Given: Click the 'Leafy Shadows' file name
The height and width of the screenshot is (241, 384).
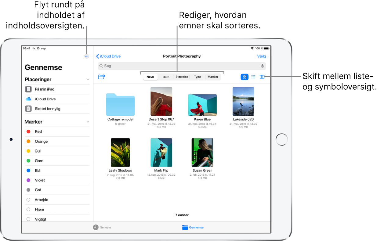Looking at the screenshot, I should click(120, 171).
